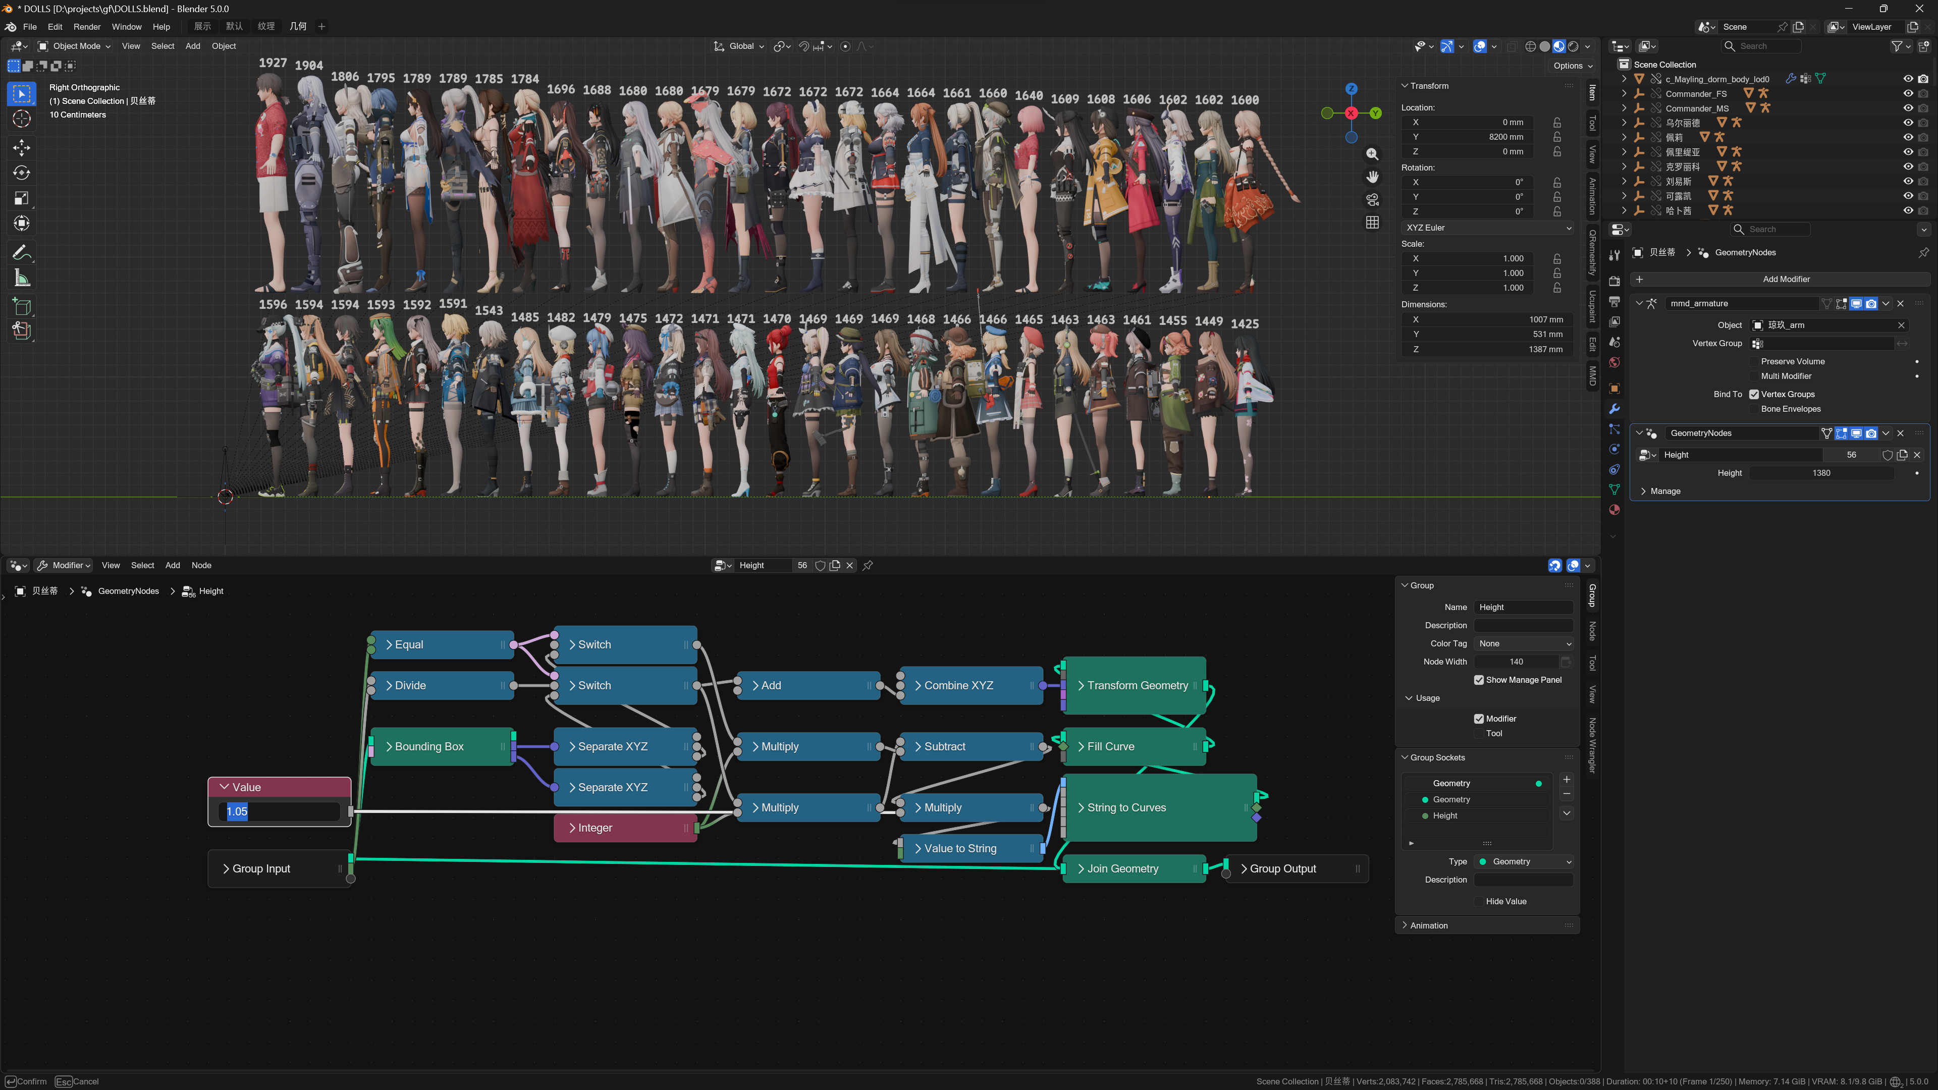Enable the Preserve Volume checkbox
This screenshot has height=1090, width=1938.
[x=1754, y=362]
